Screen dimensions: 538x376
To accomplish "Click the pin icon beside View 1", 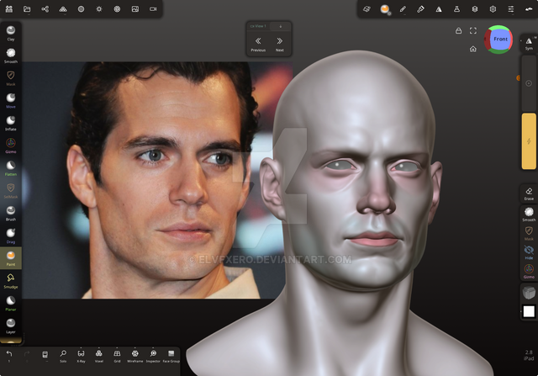I will click(280, 26).
